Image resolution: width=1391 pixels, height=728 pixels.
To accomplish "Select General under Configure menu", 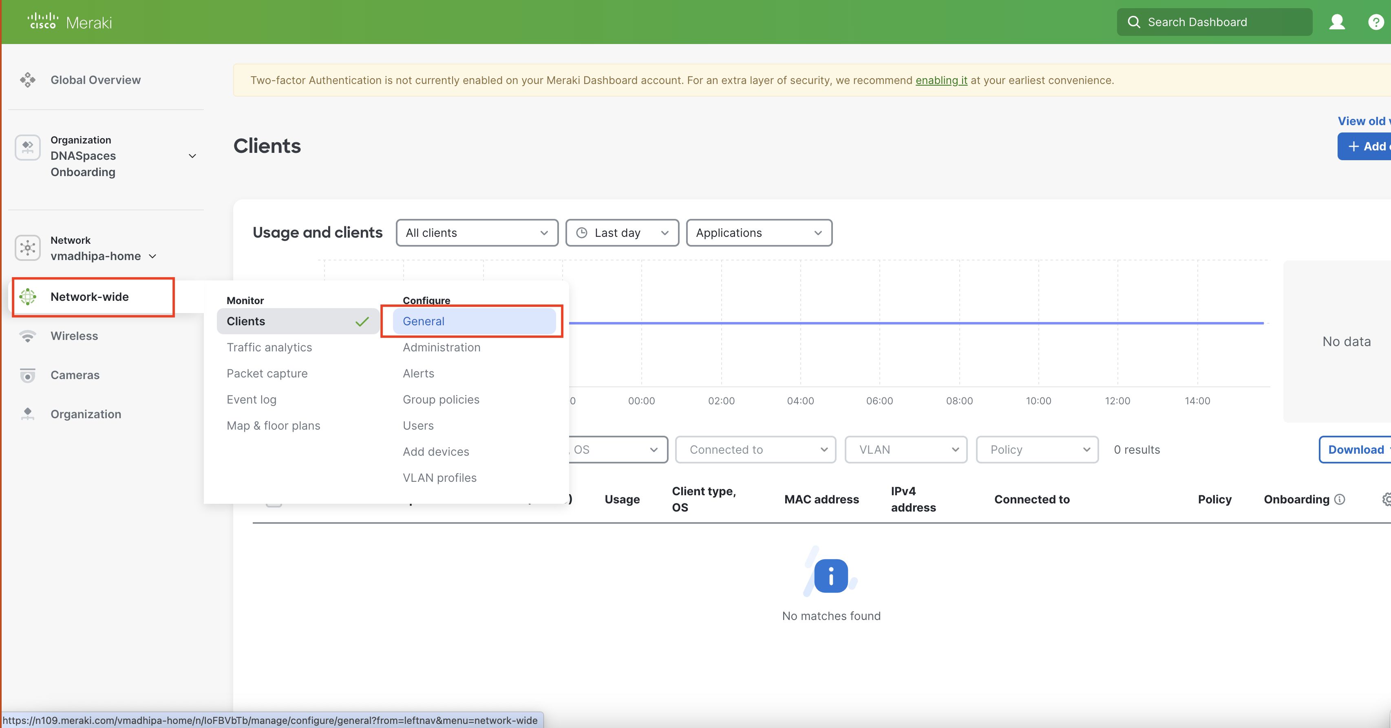I will [423, 321].
